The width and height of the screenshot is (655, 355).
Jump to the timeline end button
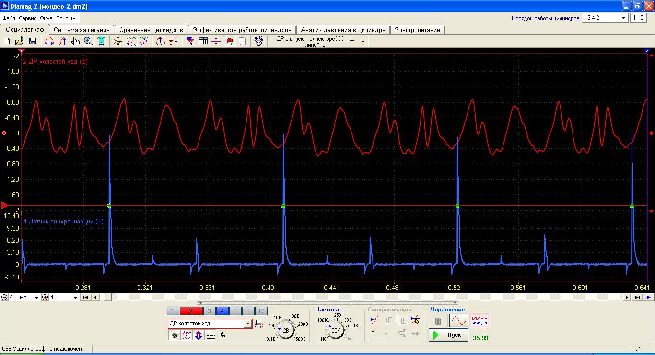637,297
